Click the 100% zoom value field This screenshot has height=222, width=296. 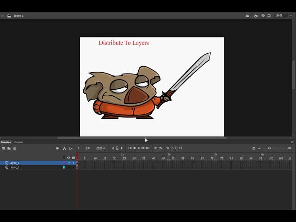tap(281, 16)
